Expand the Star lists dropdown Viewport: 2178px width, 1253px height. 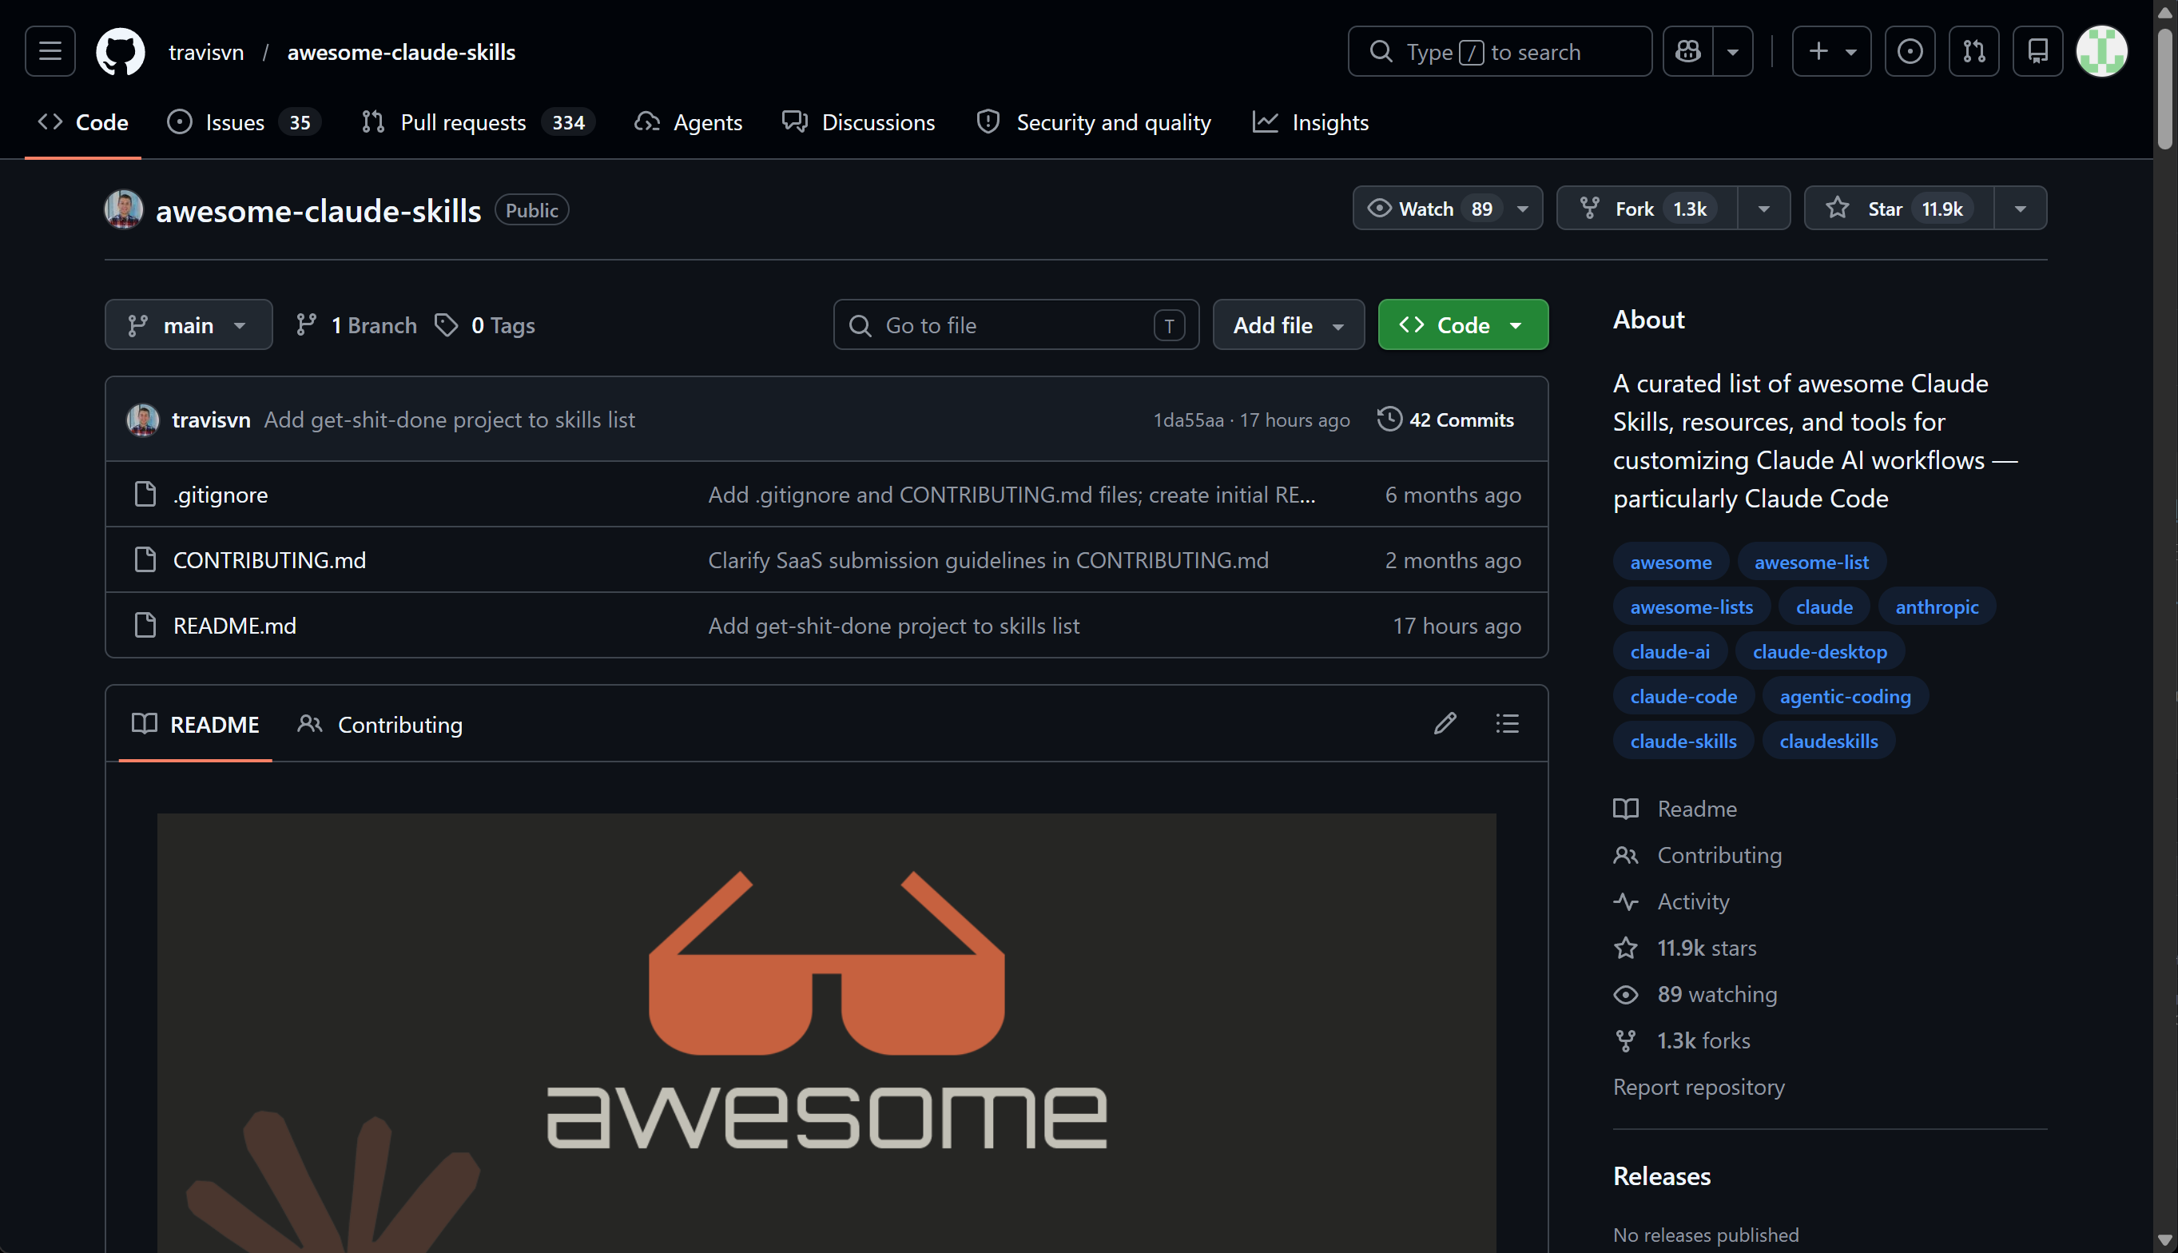pos(2021,209)
